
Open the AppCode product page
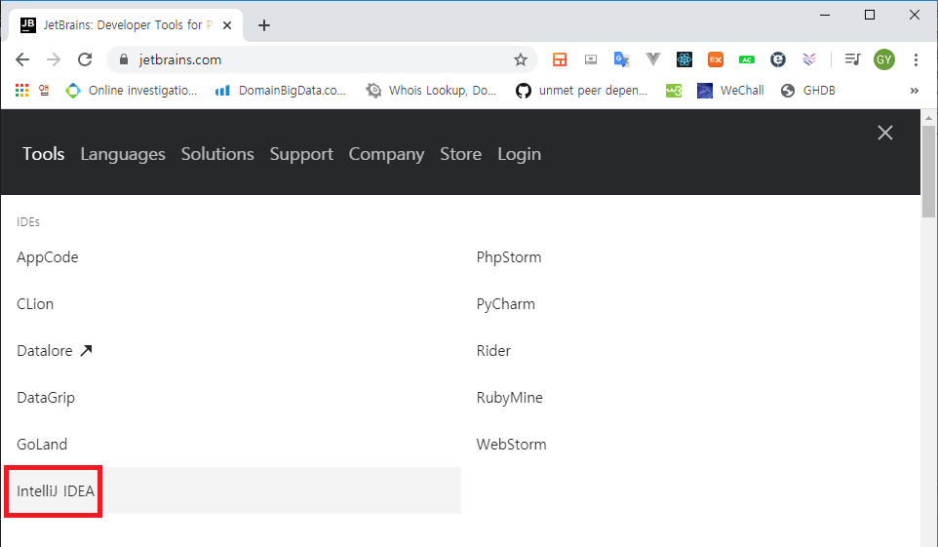click(x=47, y=257)
